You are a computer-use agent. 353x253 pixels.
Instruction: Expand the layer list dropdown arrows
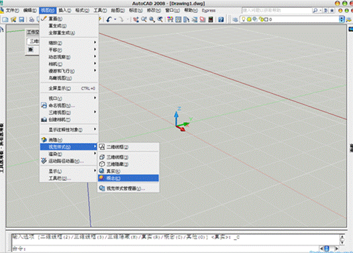342,19
